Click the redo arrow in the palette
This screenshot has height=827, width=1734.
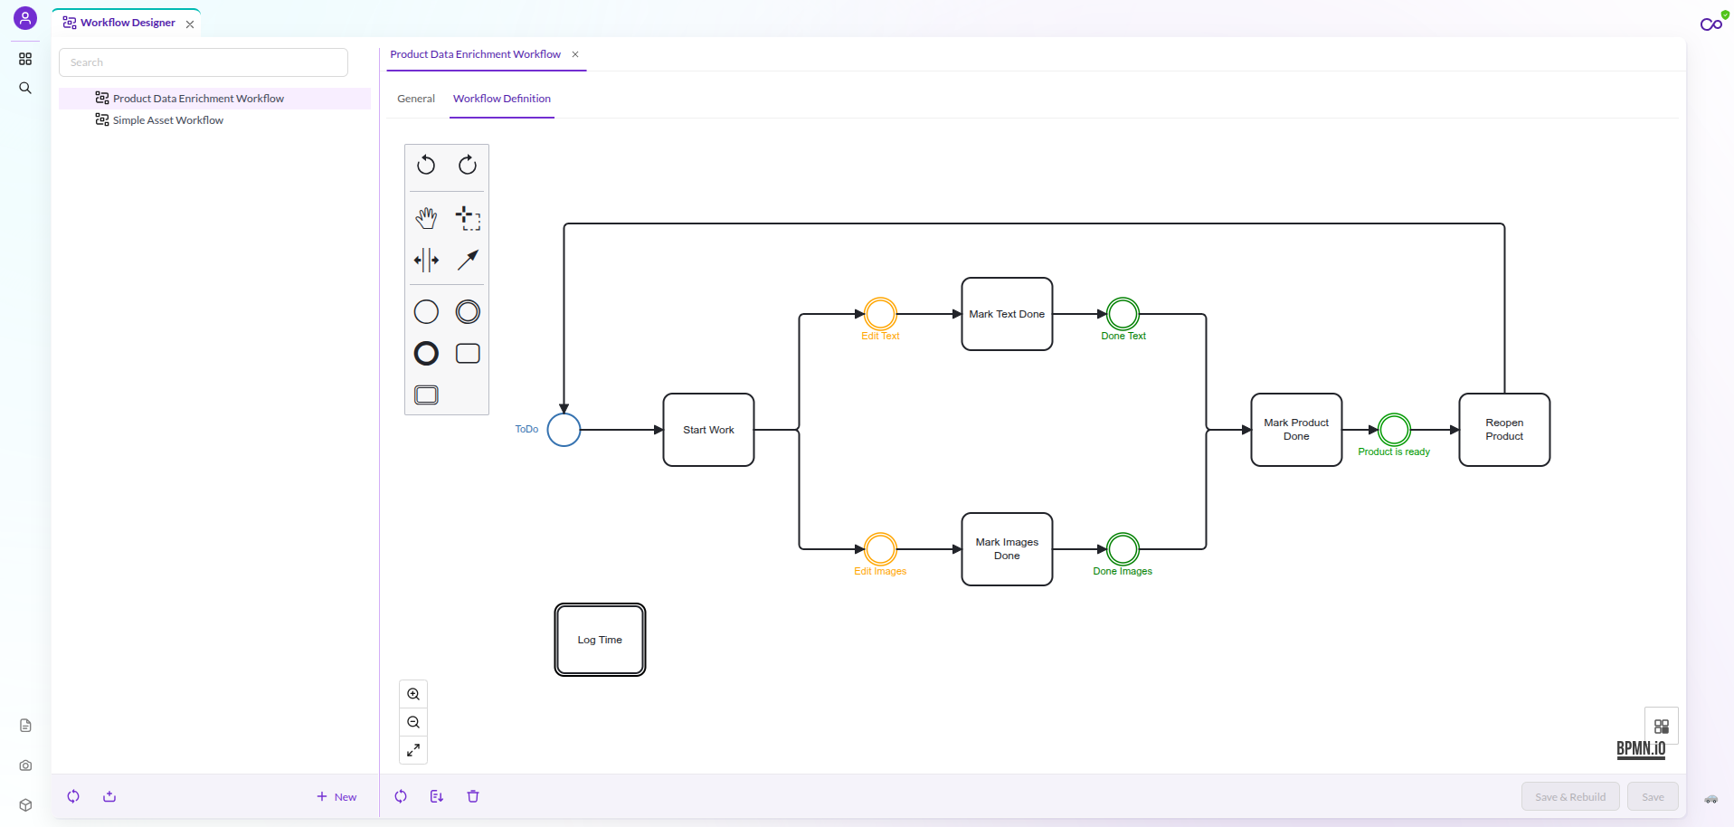(468, 165)
